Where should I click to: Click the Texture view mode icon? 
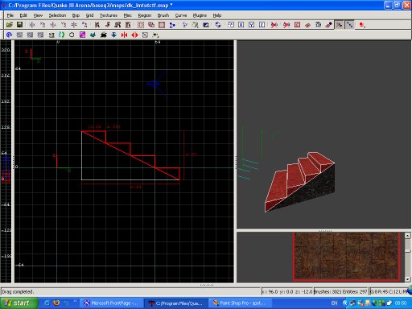[195, 25]
